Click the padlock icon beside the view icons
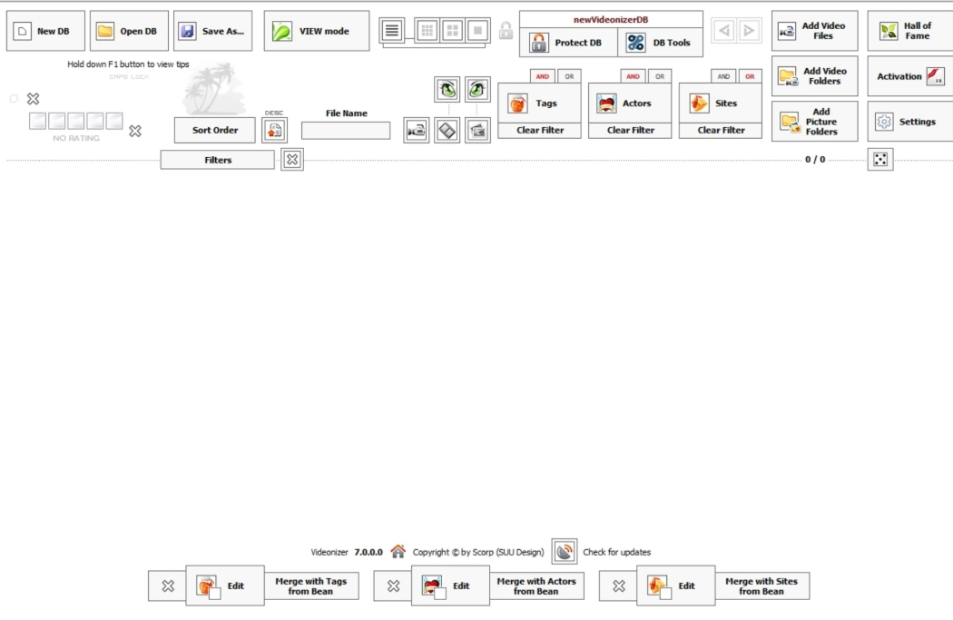 point(506,30)
